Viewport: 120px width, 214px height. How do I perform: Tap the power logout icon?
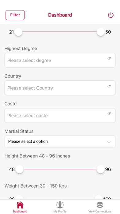tap(111, 15)
